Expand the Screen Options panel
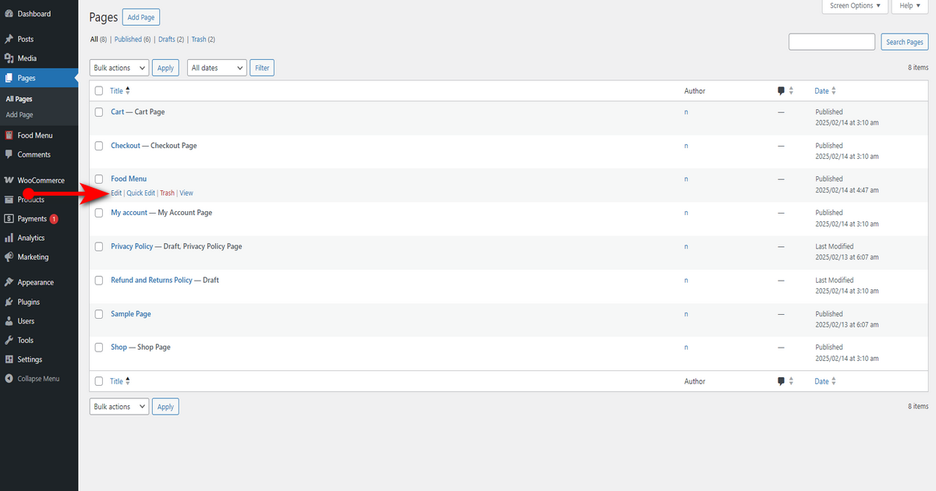This screenshot has height=491, width=936. 856,6
